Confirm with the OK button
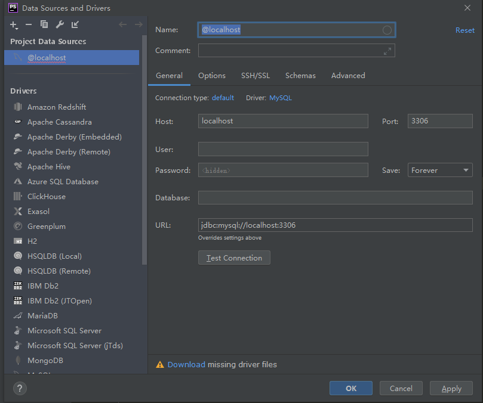Viewport: 483px width, 403px height. pyautogui.click(x=351, y=388)
